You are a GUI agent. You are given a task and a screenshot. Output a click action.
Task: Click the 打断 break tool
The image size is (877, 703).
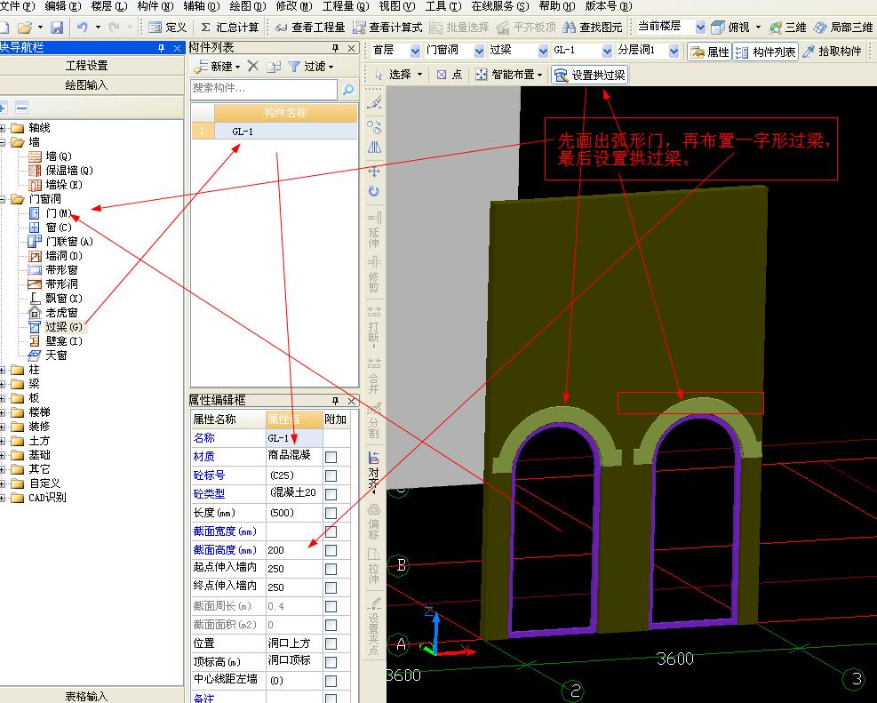pos(373,325)
